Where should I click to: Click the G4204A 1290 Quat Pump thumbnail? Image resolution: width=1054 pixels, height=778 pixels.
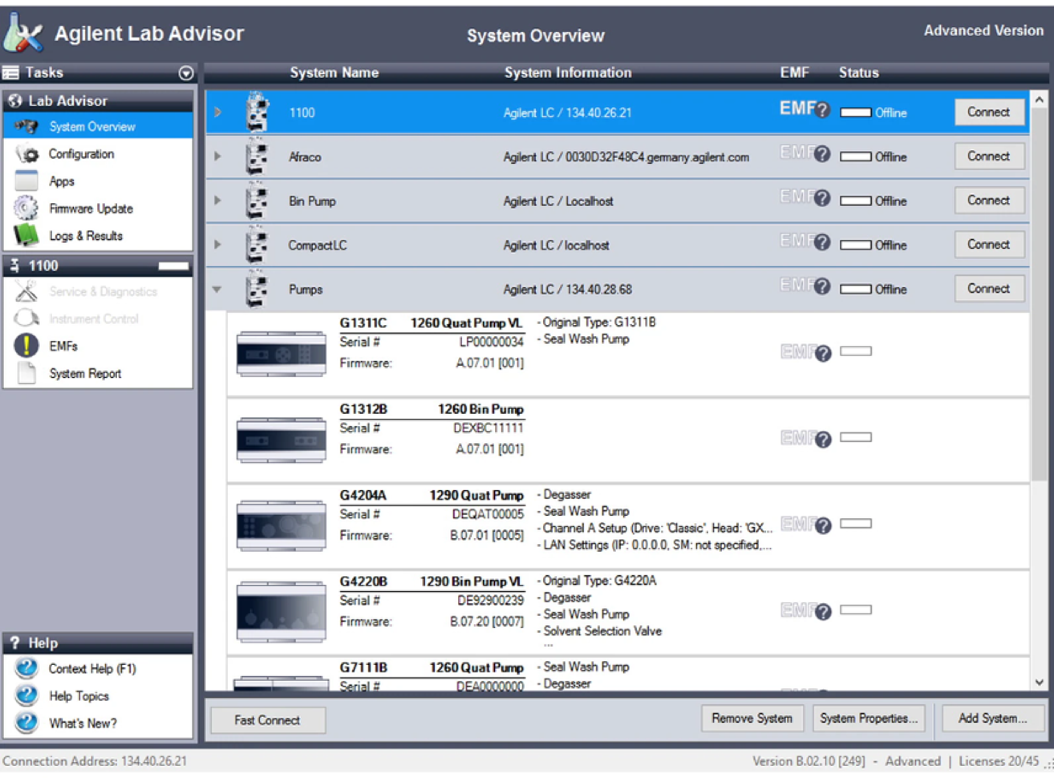coord(281,526)
